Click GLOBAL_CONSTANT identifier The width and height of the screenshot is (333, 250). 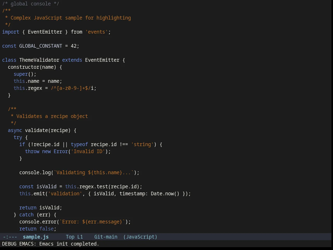point(41,46)
